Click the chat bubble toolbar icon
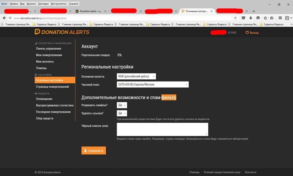This screenshot has width=293, height=176. tap(258, 18)
